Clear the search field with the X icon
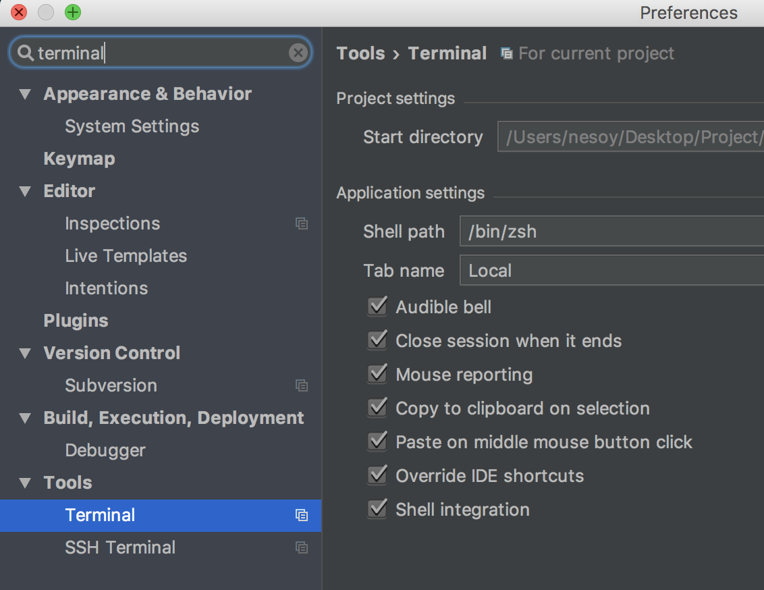The height and width of the screenshot is (590, 764). [x=298, y=53]
